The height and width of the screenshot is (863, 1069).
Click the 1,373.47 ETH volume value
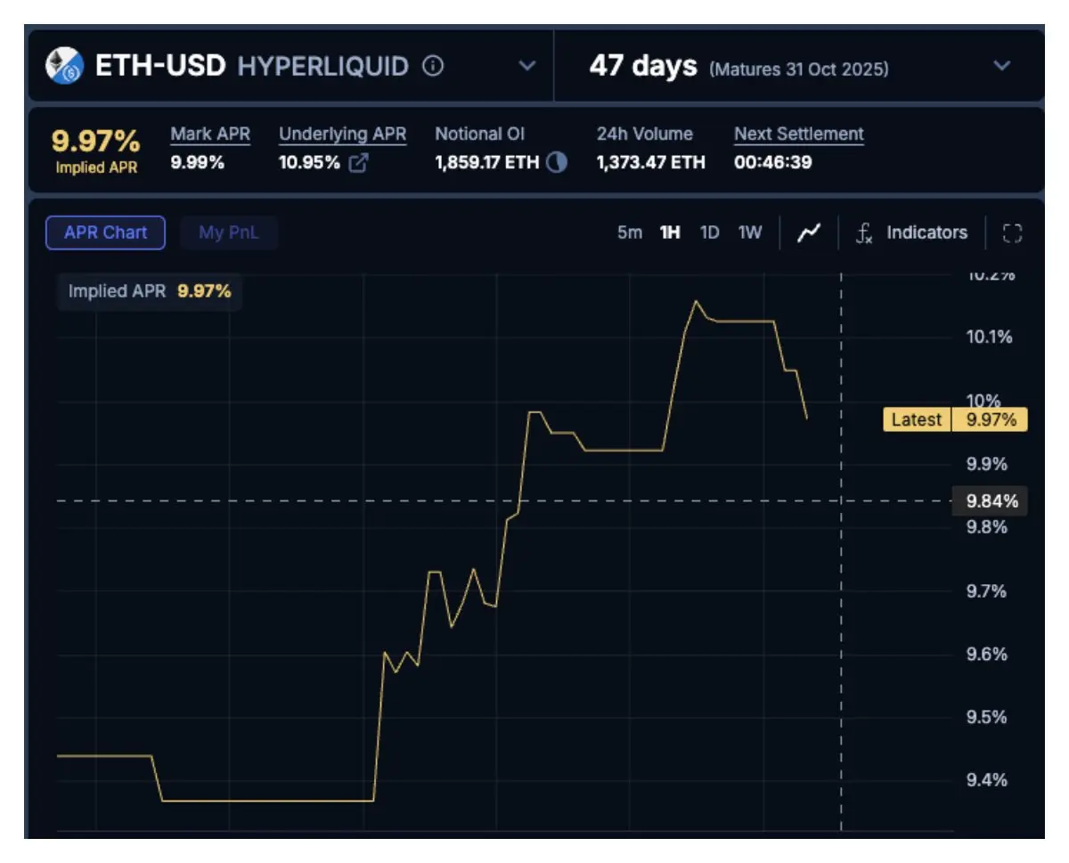(x=650, y=163)
